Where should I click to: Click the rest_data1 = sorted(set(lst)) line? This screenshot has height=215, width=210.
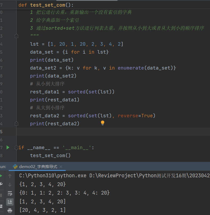[x=72, y=92]
